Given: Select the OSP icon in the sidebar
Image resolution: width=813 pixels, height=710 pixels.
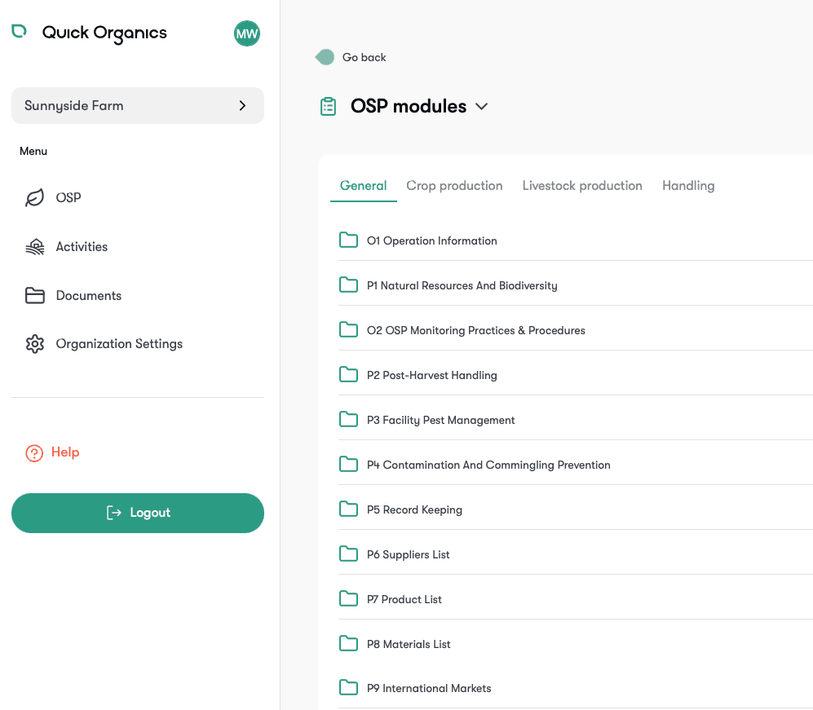Looking at the screenshot, I should 33,197.
